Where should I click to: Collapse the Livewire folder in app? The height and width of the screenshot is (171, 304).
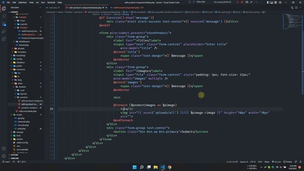point(23,17)
